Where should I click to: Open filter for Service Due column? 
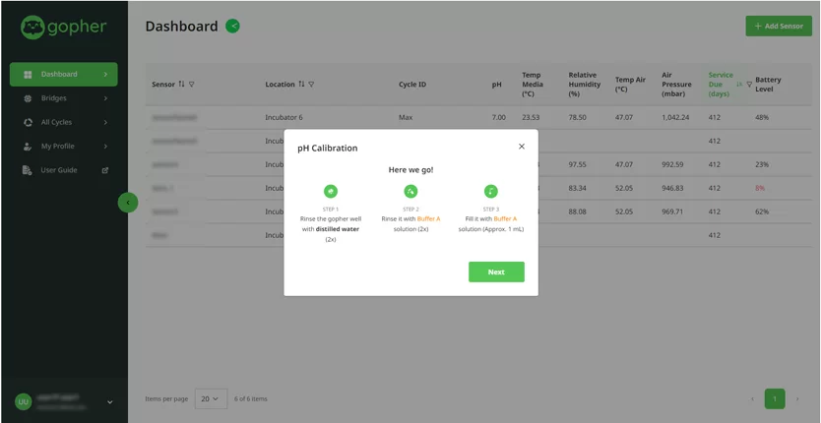pyautogui.click(x=749, y=85)
